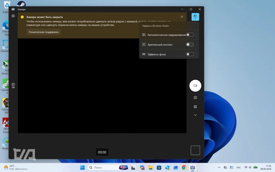This screenshot has height=172, width=275.
Task: Click the yellow warning icon in banner
Action: click(x=22, y=17)
